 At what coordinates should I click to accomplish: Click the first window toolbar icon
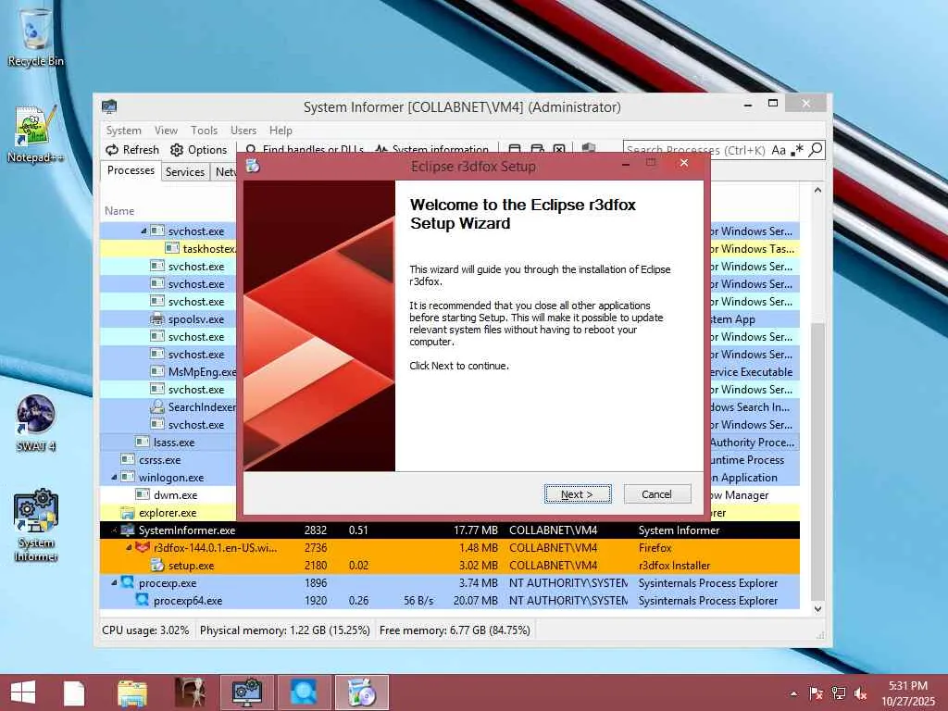point(515,149)
